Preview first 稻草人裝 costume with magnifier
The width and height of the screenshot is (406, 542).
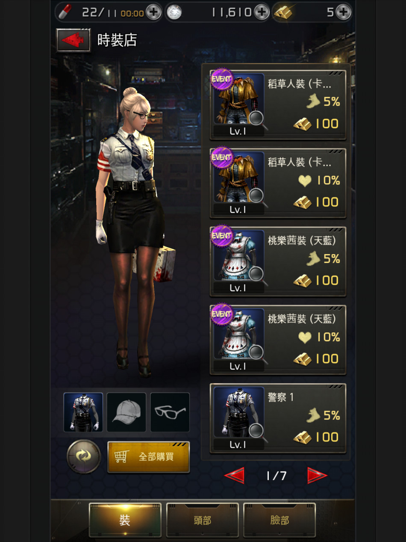pyautogui.click(x=257, y=118)
